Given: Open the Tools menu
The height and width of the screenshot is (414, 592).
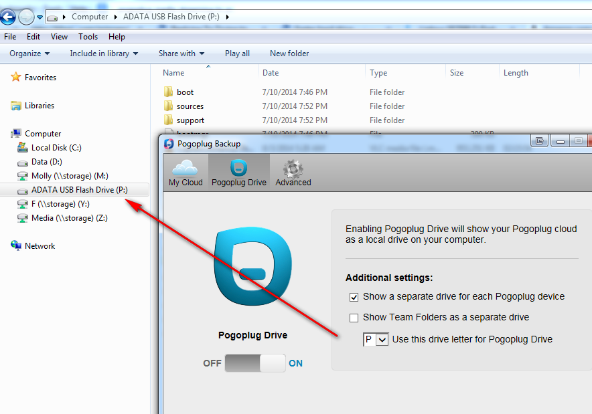Looking at the screenshot, I should [x=88, y=37].
